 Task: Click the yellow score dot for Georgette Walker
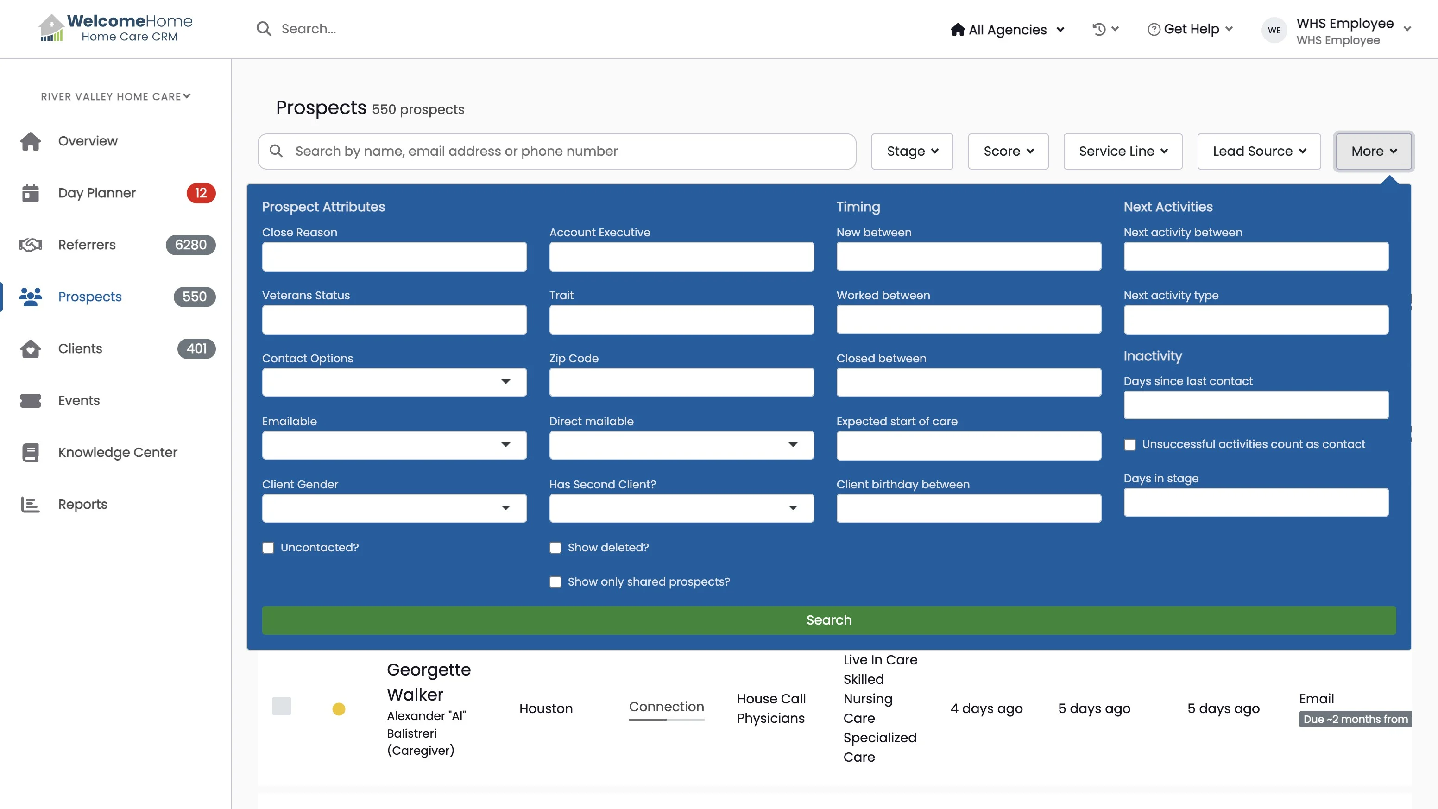(339, 709)
